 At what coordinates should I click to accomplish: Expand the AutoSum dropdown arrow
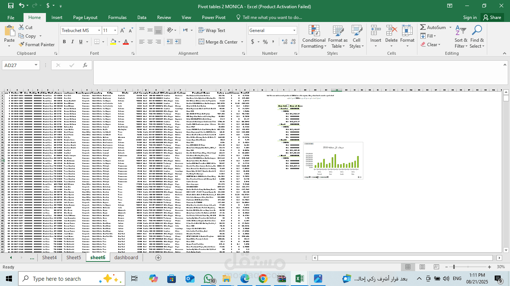[450, 27]
